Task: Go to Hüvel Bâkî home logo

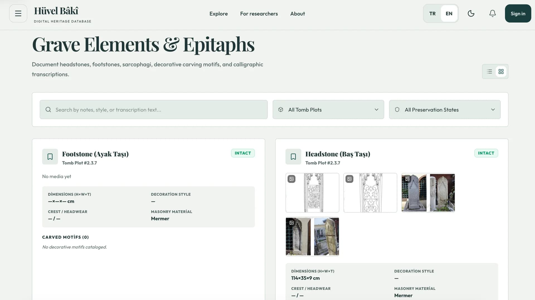Action: pyautogui.click(x=62, y=14)
